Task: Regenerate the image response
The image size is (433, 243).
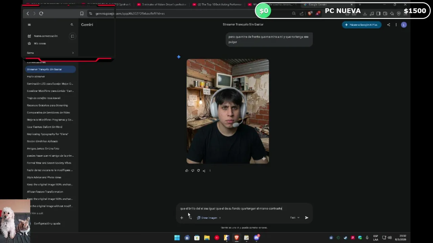Action: point(198,170)
